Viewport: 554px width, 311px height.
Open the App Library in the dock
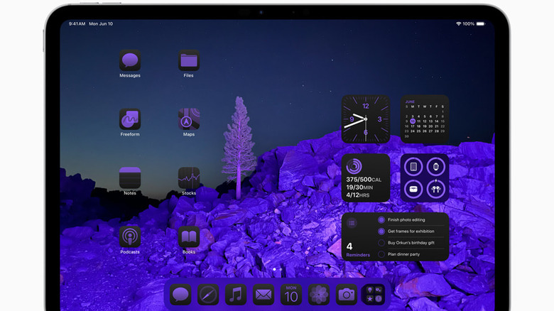point(374,294)
